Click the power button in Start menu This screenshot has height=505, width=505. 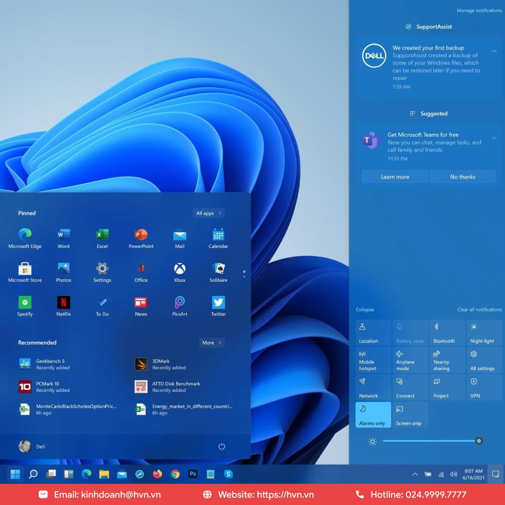click(221, 446)
